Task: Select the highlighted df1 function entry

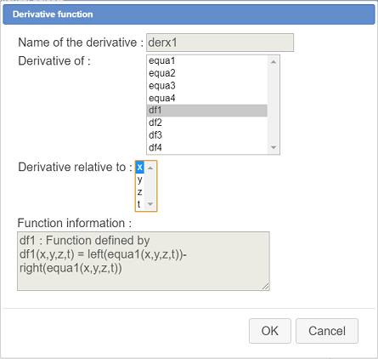Action: pos(207,111)
